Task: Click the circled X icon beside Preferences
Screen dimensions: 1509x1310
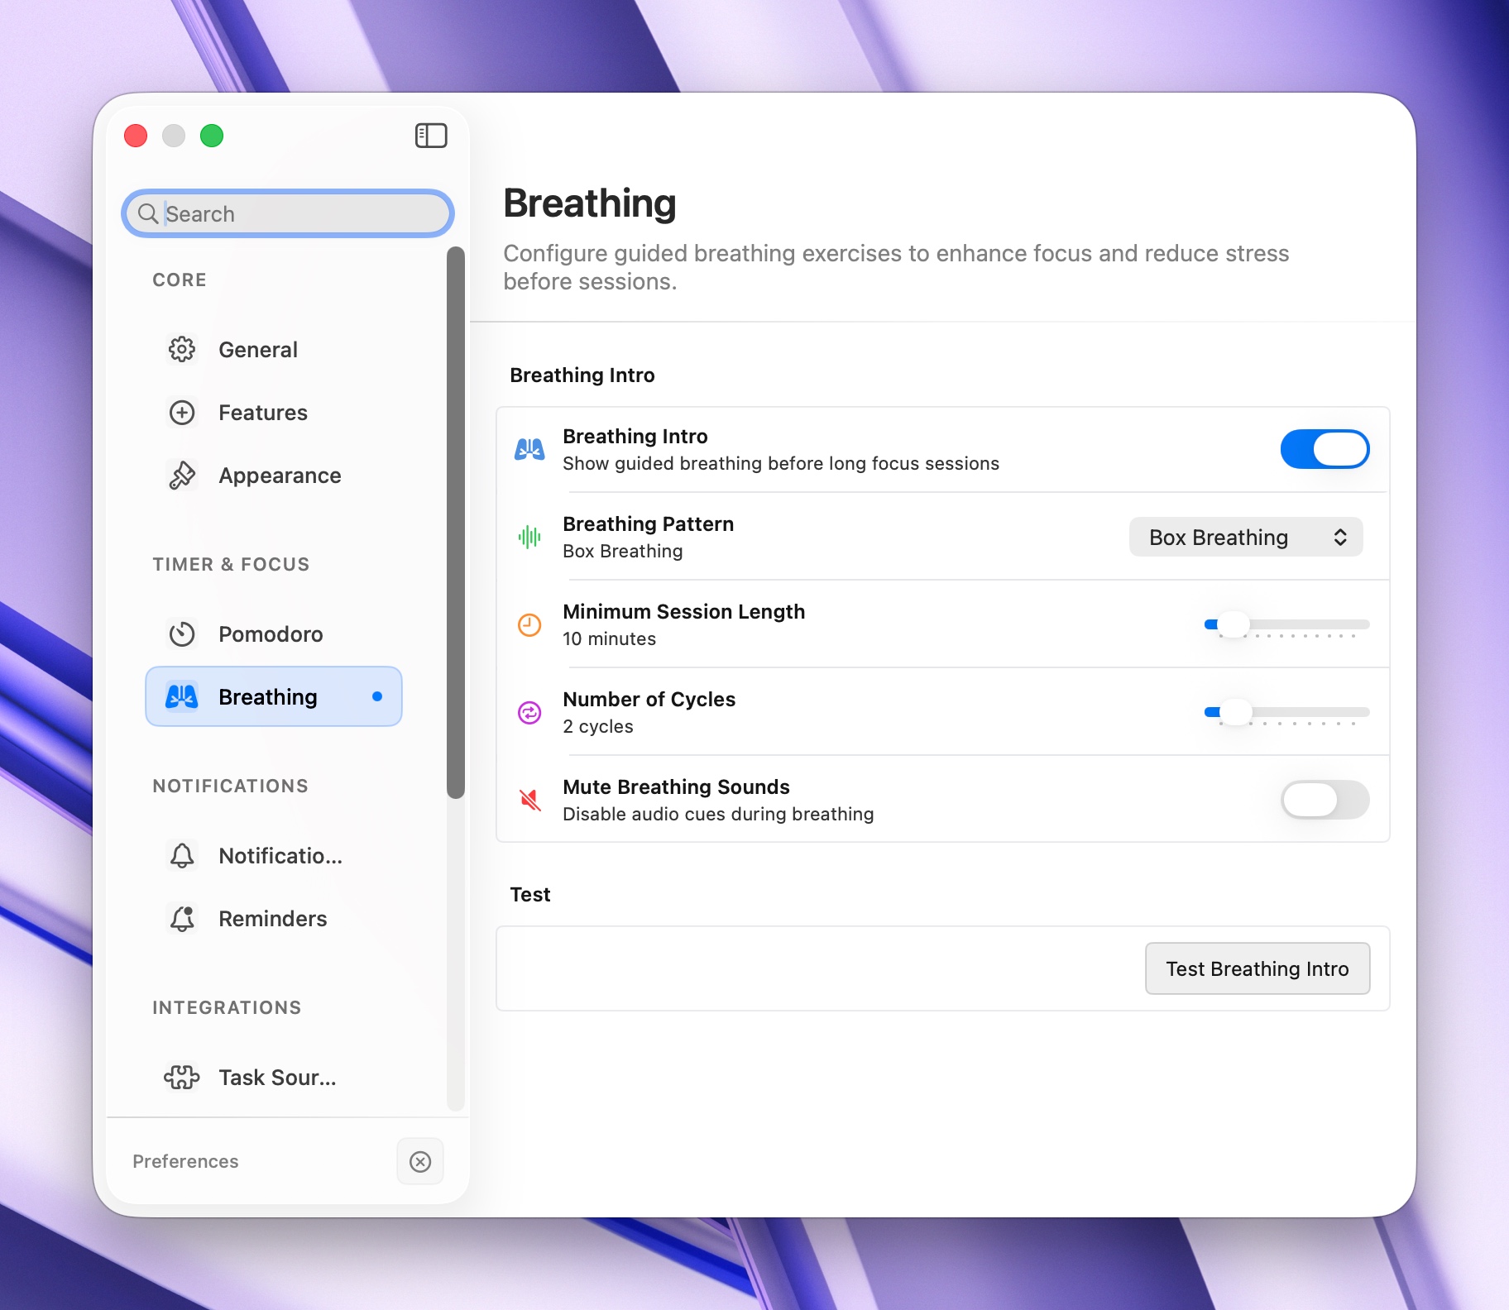Action: pos(420,1162)
